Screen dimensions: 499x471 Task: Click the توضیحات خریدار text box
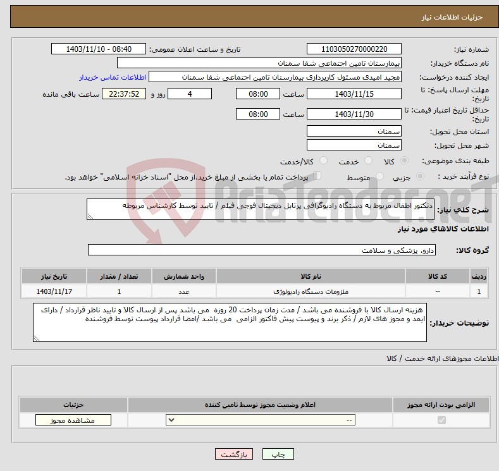tap(230, 322)
